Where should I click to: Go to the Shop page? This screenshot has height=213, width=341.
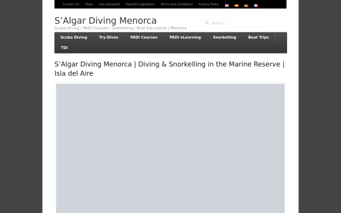point(89,4)
